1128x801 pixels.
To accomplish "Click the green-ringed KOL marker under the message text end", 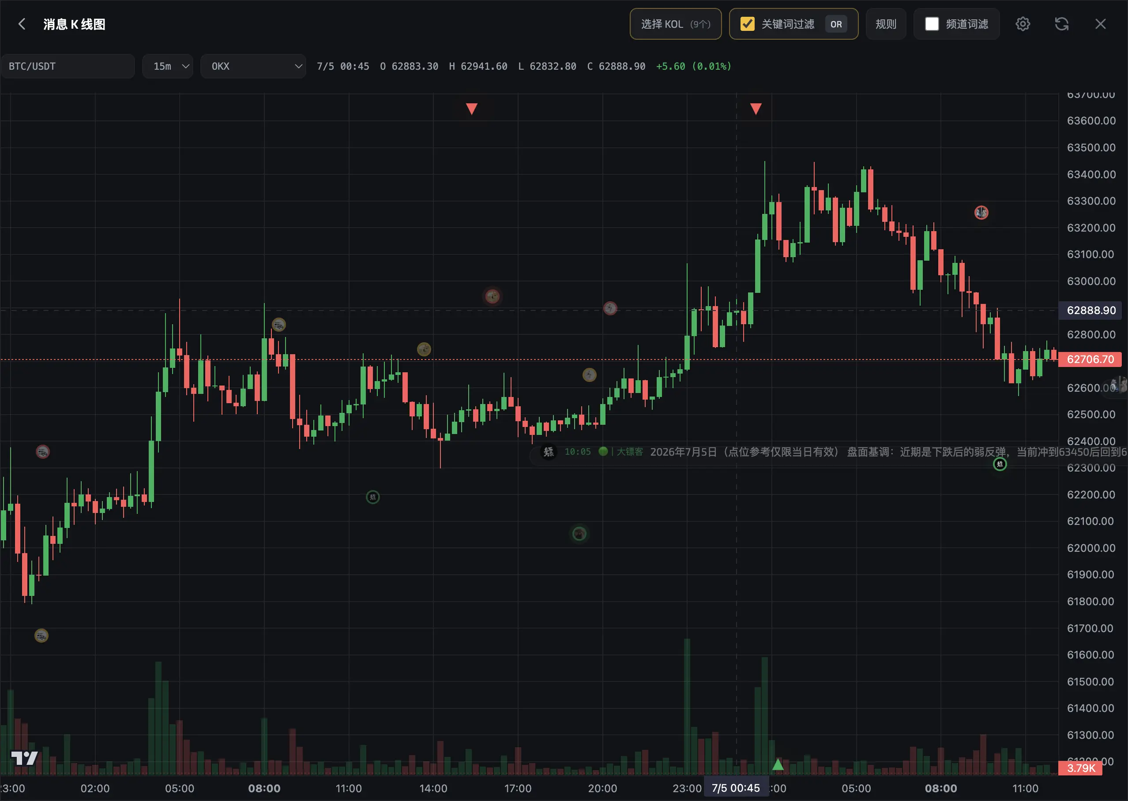I will [x=1000, y=464].
